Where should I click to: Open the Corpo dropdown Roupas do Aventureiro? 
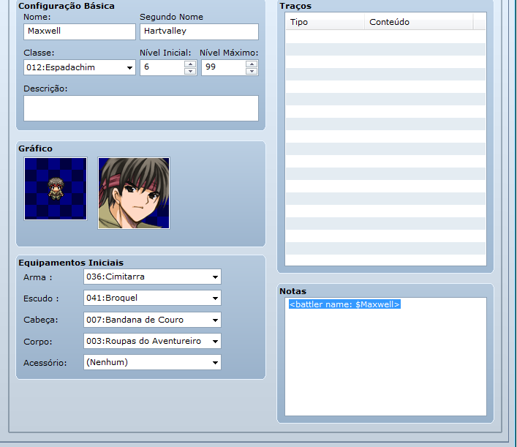click(x=152, y=341)
